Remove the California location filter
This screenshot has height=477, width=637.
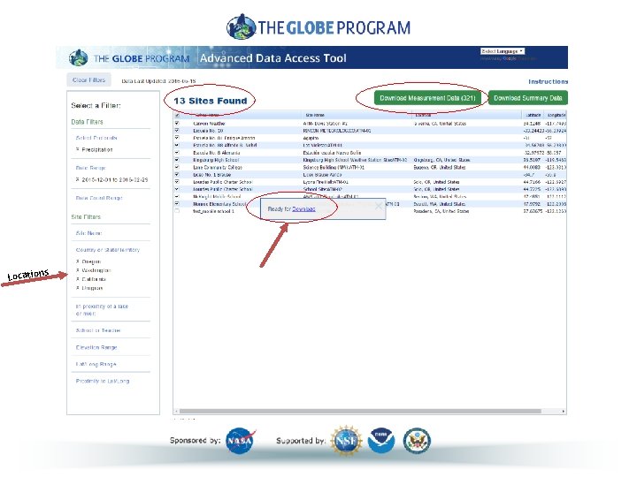[x=78, y=279]
